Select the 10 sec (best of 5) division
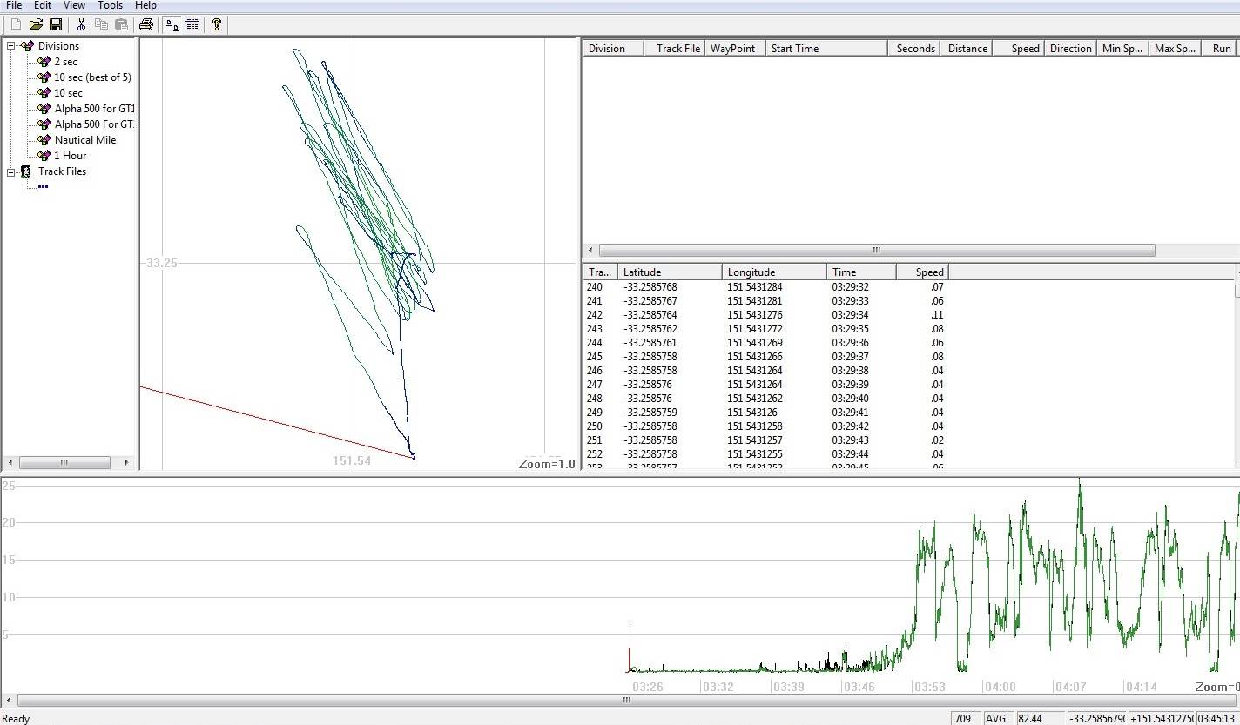 (92, 77)
